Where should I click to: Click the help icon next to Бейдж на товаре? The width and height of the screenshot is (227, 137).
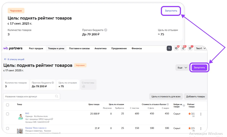pos(184,105)
